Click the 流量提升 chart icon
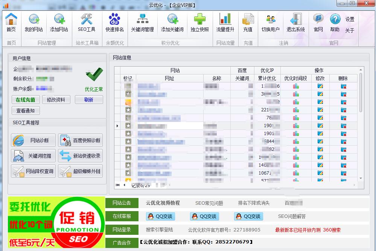The width and height of the screenshot is (376, 251). point(225,23)
